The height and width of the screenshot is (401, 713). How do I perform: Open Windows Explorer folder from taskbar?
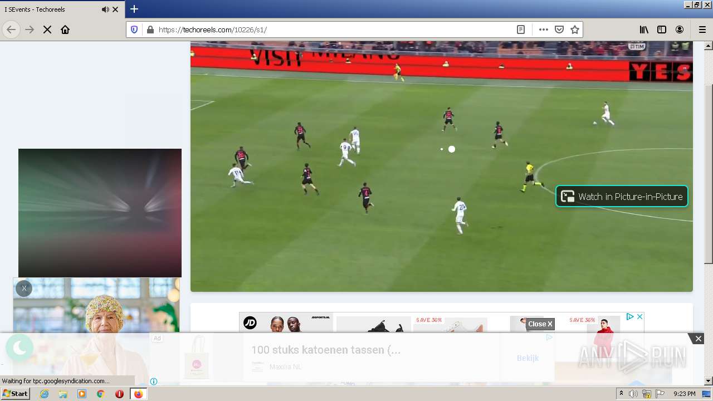pos(63,394)
